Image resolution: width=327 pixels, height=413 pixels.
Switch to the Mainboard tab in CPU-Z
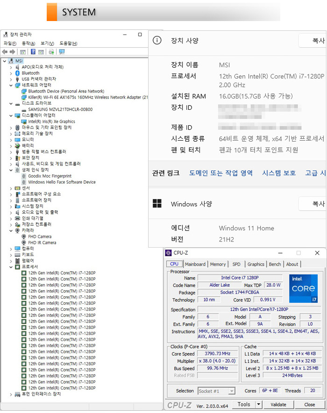(195, 264)
